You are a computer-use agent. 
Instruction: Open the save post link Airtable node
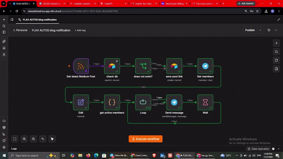(174, 66)
